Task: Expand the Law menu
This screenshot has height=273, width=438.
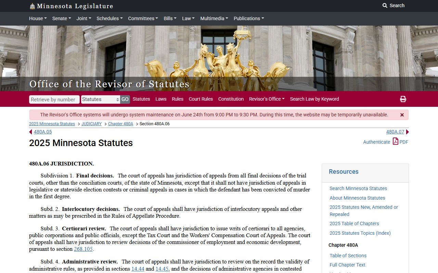Action: [188, 18]
